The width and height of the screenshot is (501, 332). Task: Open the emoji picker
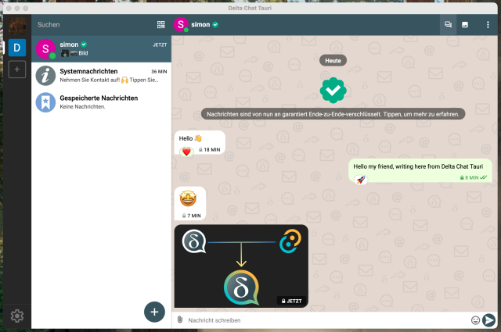(x=475, y=320)
